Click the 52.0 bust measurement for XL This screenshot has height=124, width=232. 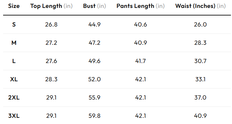94,80
